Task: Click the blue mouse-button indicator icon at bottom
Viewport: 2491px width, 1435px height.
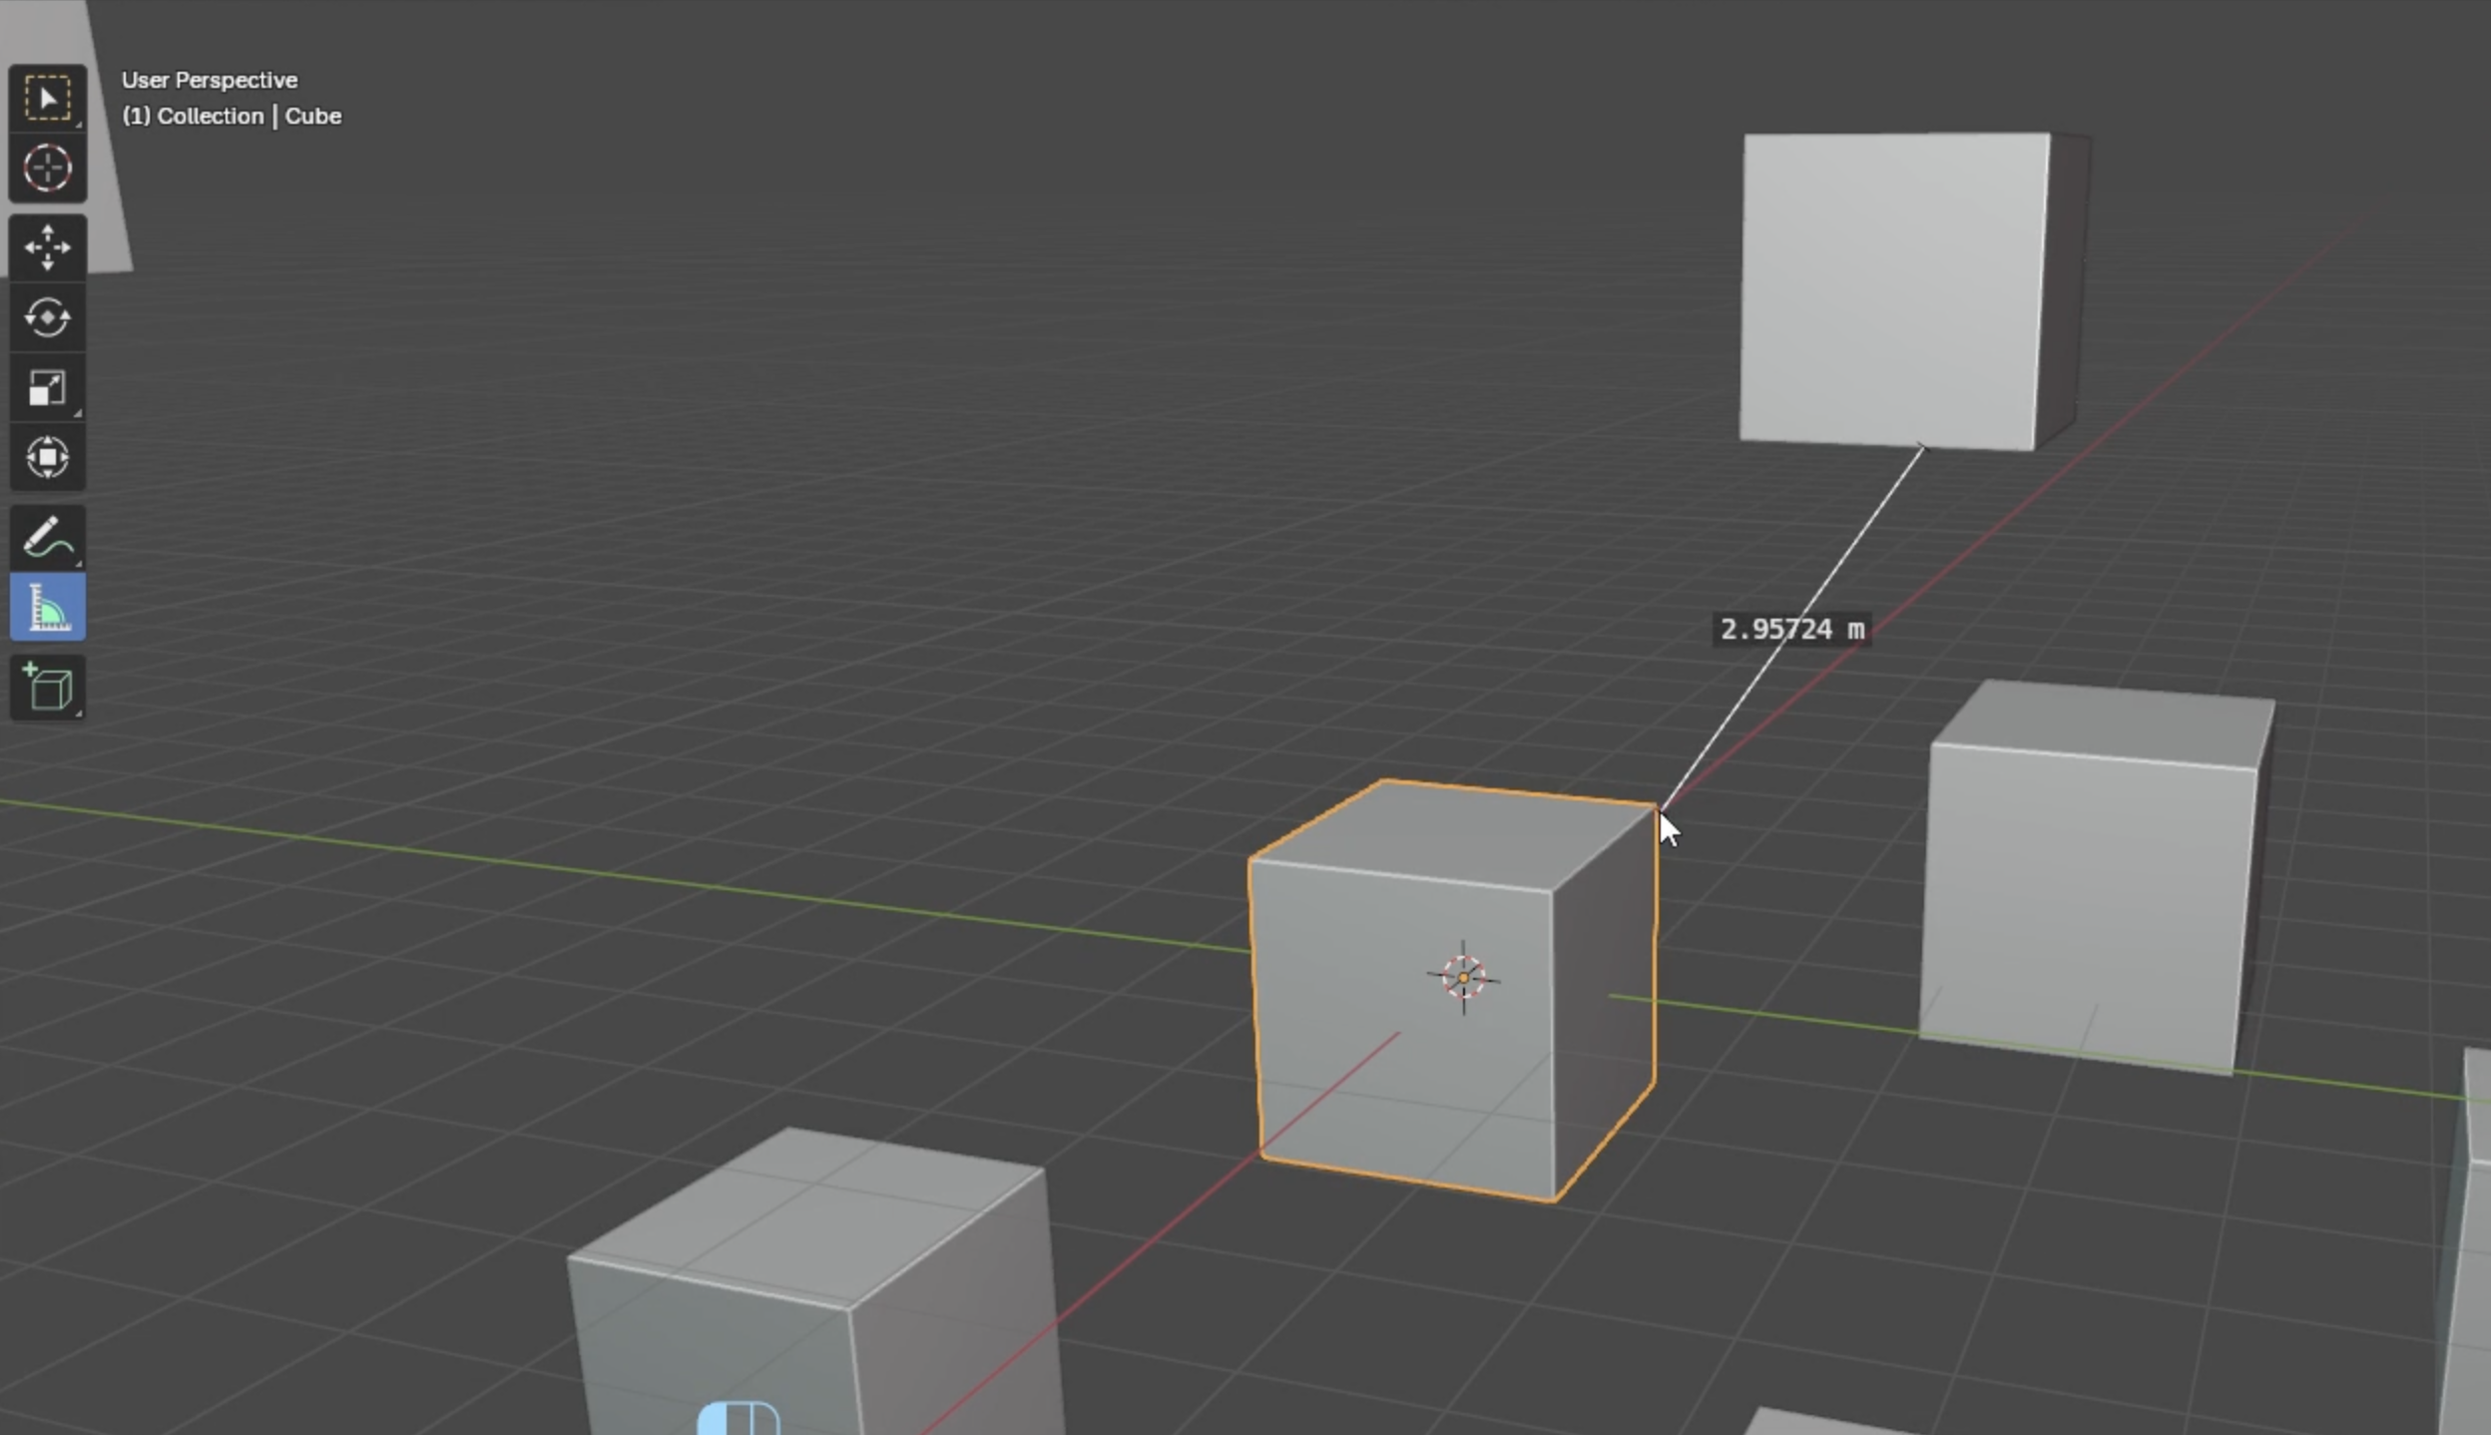Action: pos(739,1419)
